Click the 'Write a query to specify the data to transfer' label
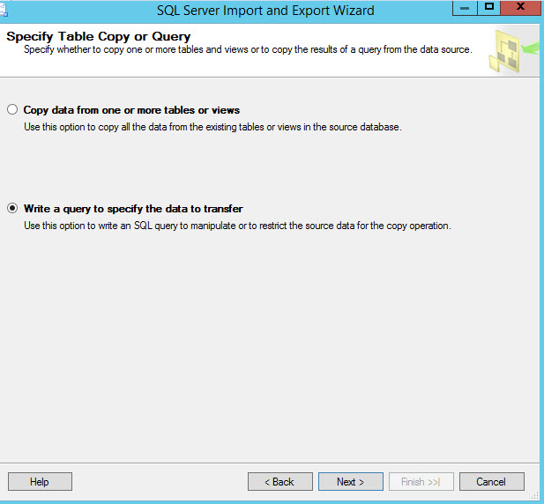544x504 pixels. 133,209
